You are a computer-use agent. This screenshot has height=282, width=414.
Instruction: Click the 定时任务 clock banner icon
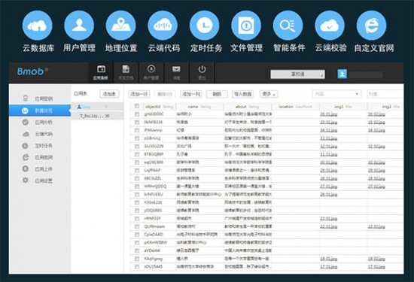coord(204,26)
